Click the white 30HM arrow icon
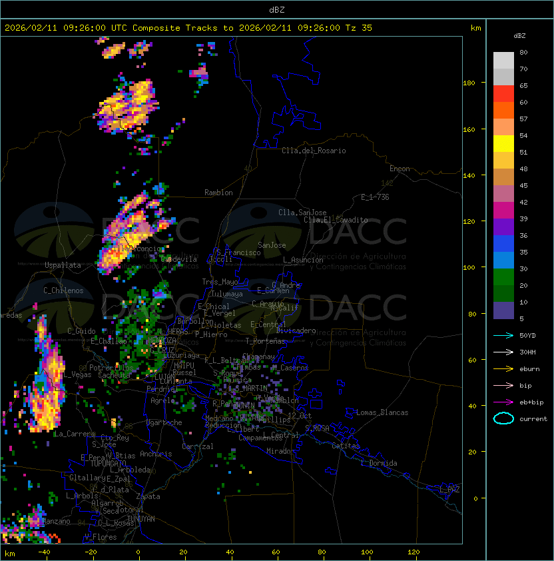 click(503, 352)
